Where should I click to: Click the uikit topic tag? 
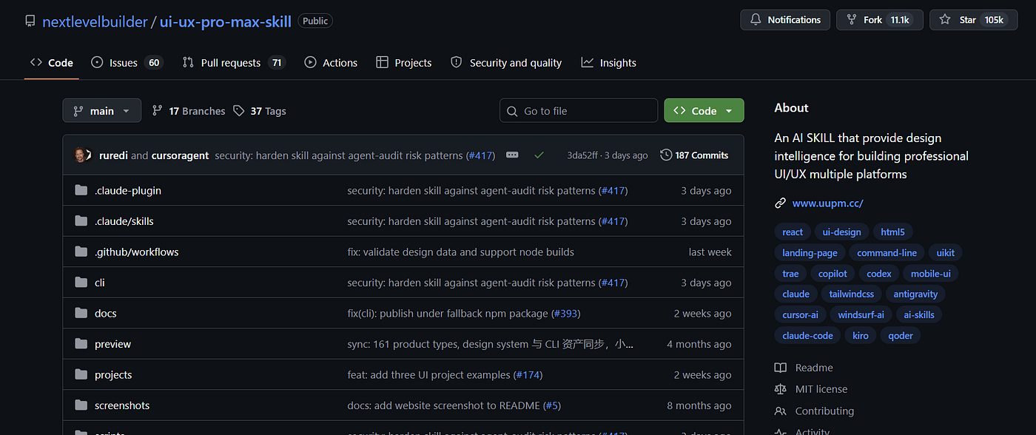click(945, 253)
